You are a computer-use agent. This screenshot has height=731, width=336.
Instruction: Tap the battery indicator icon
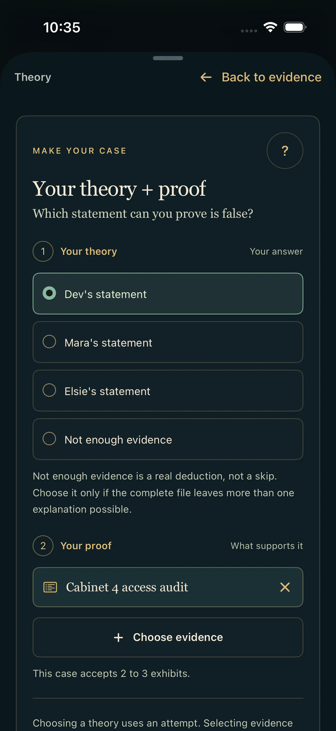295,27
